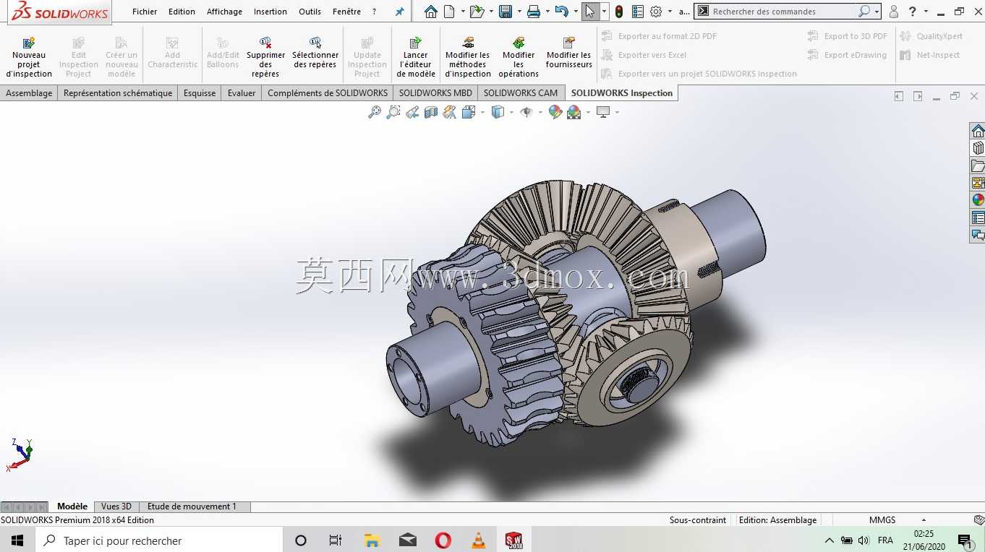985x552 pixels.
Task: Open Modifier les méthodes d'inspection
Action: tap(467, 58)
